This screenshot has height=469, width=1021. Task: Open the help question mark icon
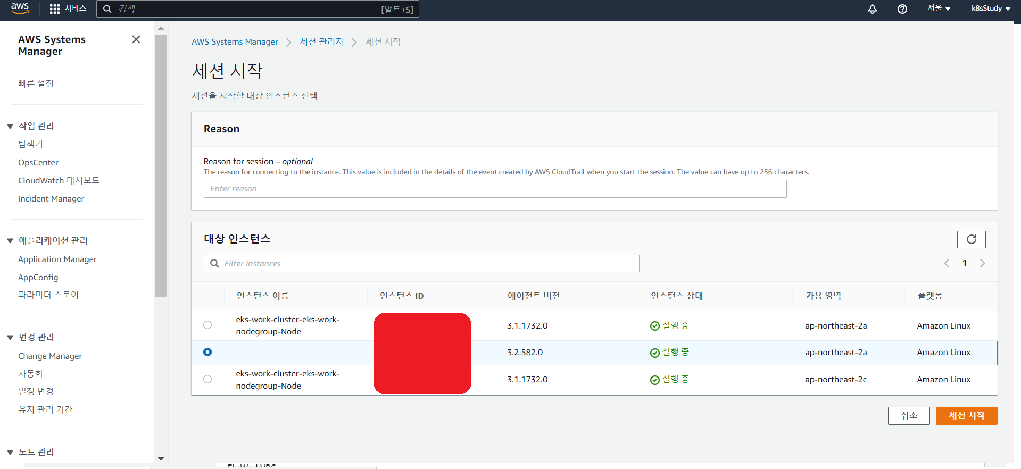902,9
